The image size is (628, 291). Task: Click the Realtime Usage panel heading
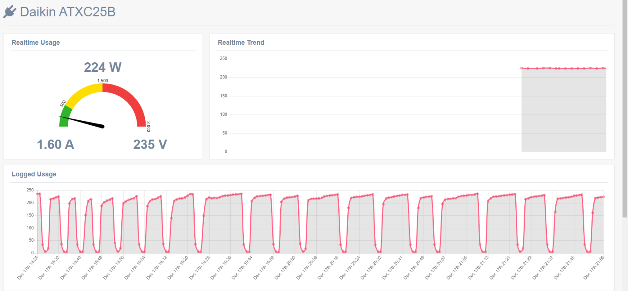[x=36, y=42]
